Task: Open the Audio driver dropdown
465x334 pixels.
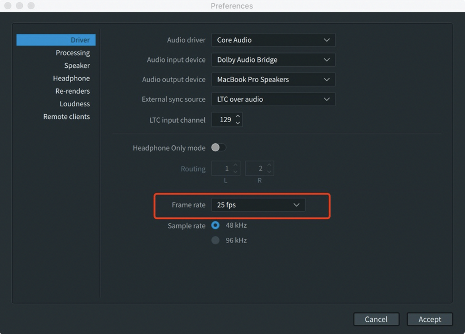Action: pyautogui.click(x=273, y=40)
